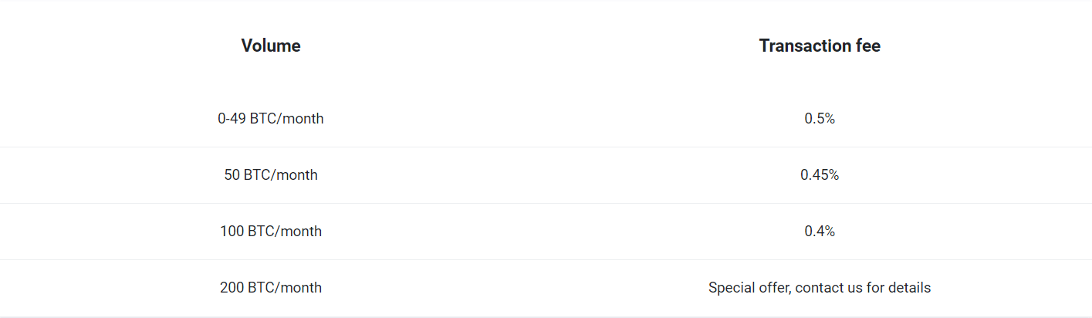
Task: Click the empty space between 50 BTC/month and 0.45%
Action: point(559,175)
